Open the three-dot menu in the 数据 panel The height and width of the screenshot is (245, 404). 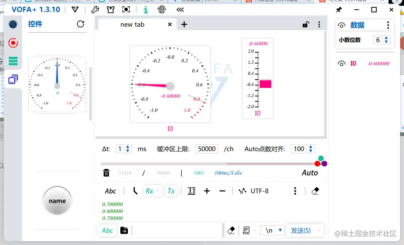click(388, 25)
